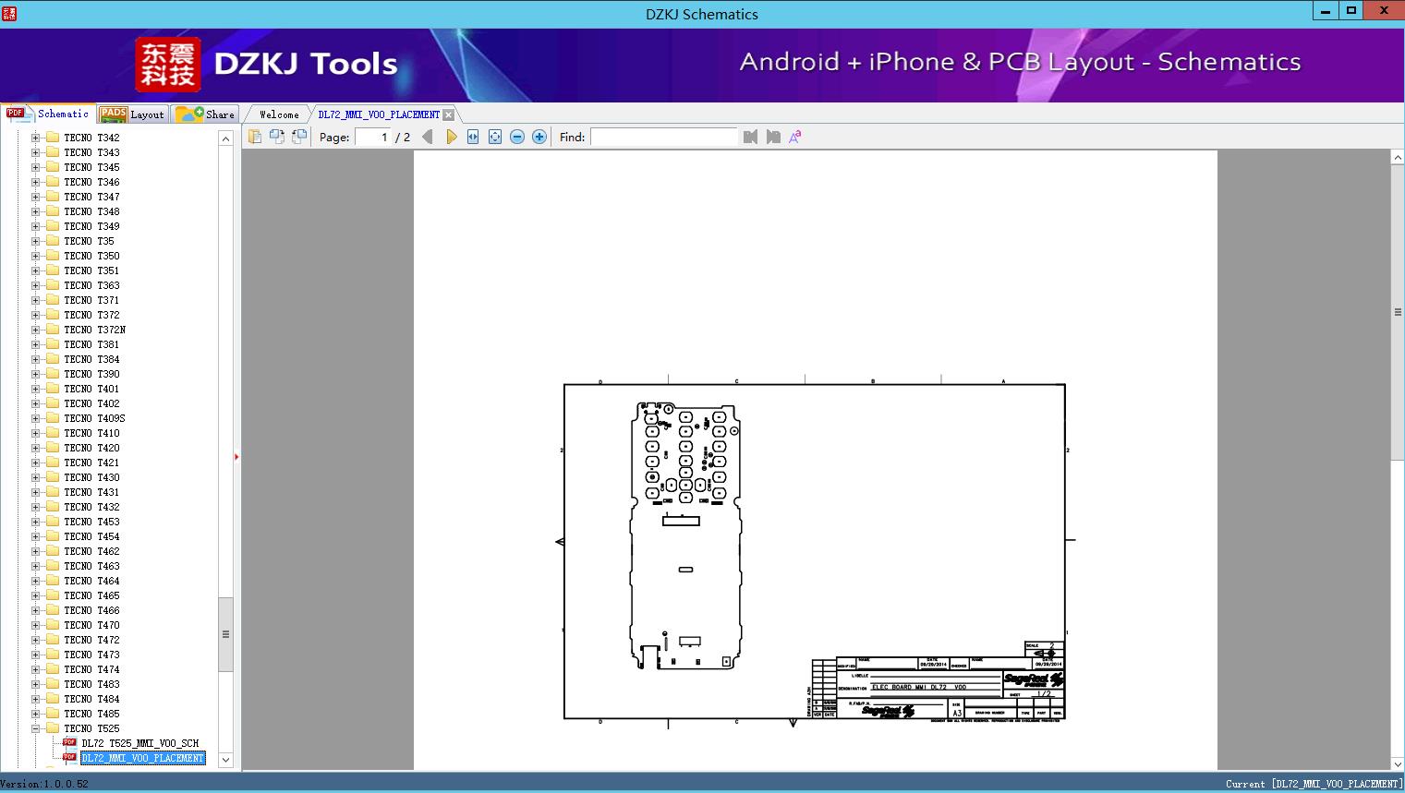The height and width of the screenshot is (793, 1405).
Task: Click the fit-page toolbar icon
Action: [495, 137]
